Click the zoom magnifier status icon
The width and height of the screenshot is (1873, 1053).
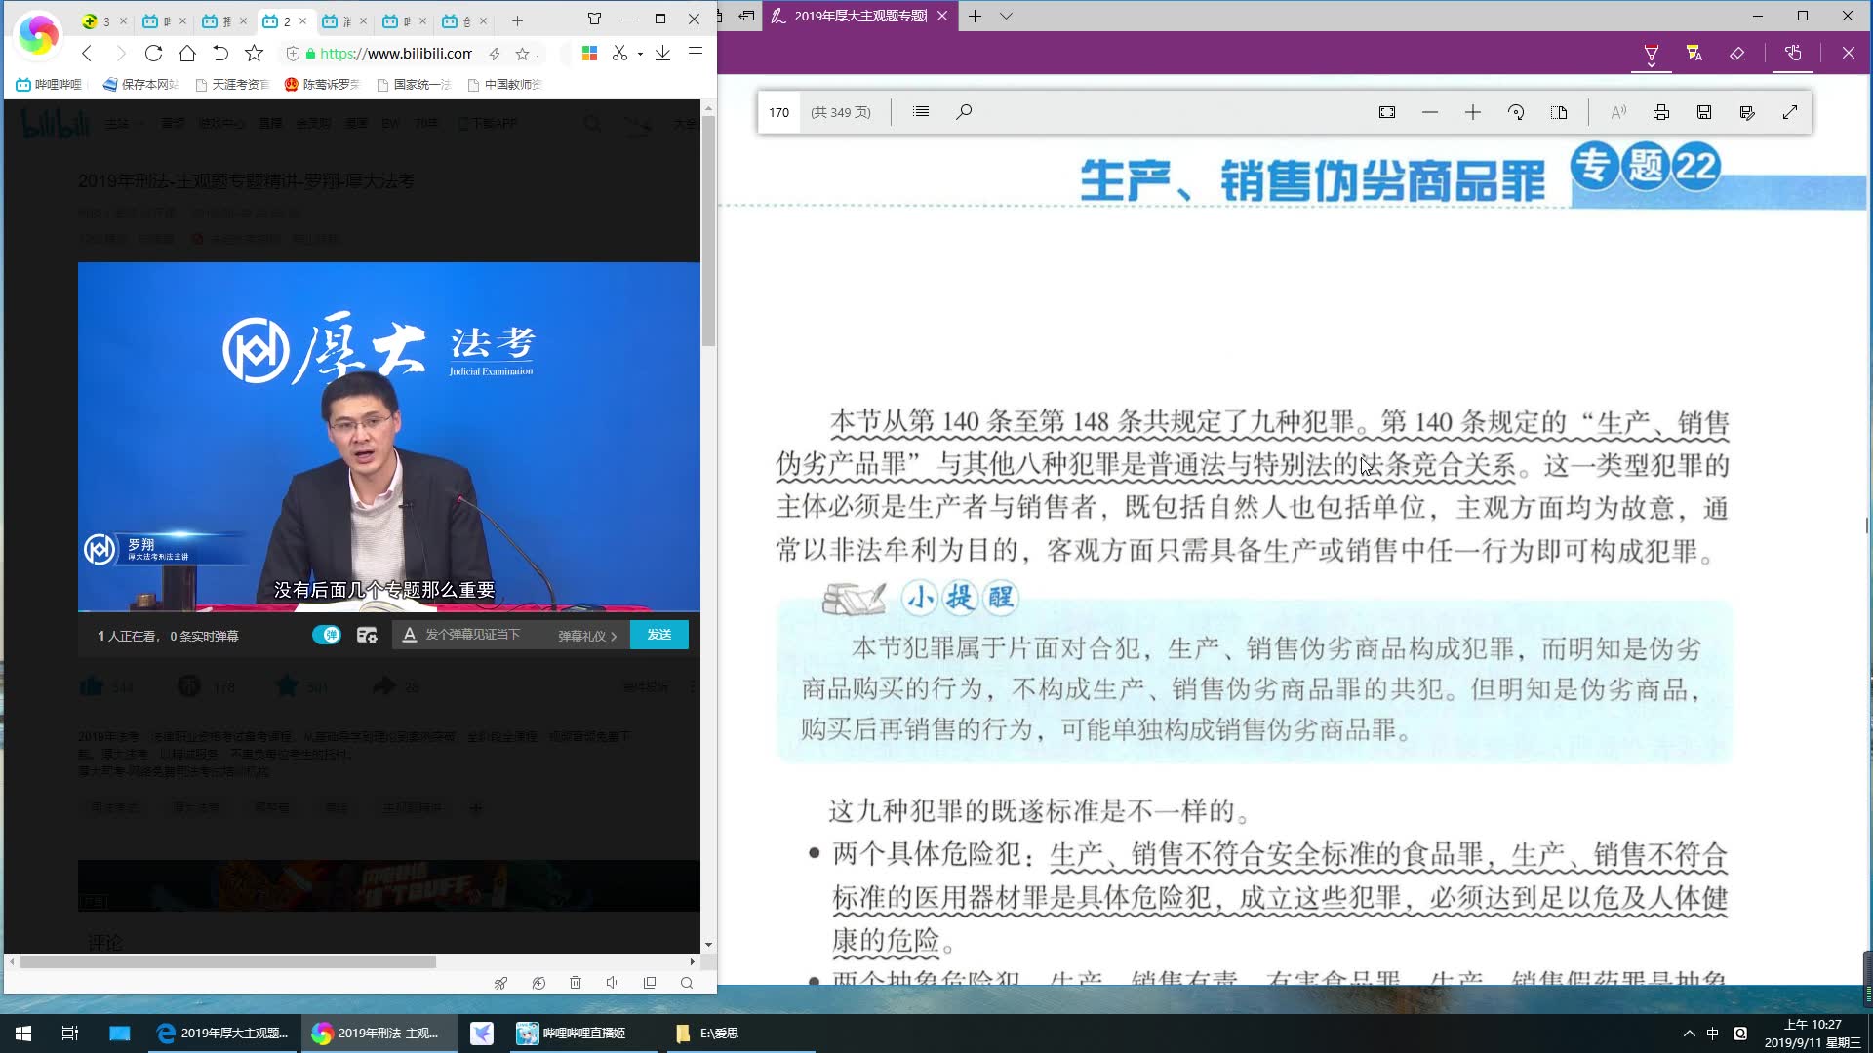pyautogui.click(x=687, y=983)
